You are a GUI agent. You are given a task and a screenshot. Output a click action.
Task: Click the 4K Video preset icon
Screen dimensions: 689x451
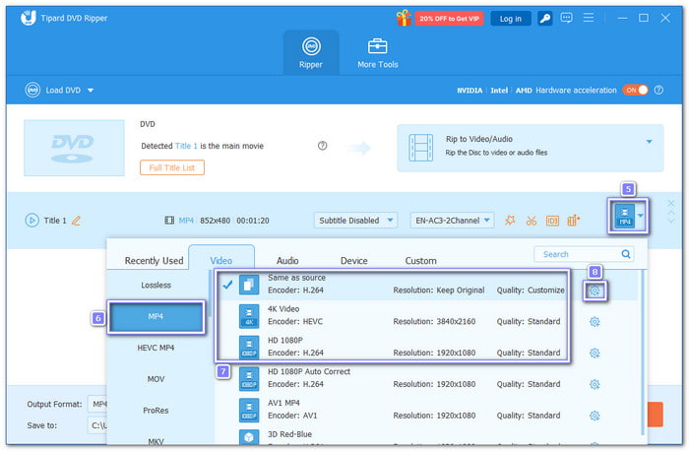click(x=249, y=316)
